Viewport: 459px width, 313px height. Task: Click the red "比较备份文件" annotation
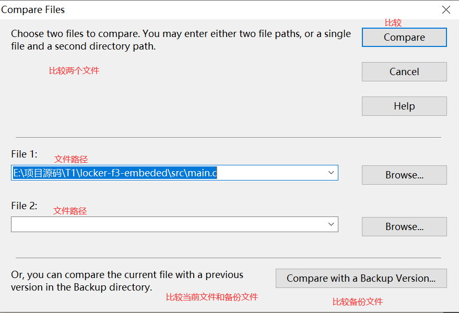[358, 302]
